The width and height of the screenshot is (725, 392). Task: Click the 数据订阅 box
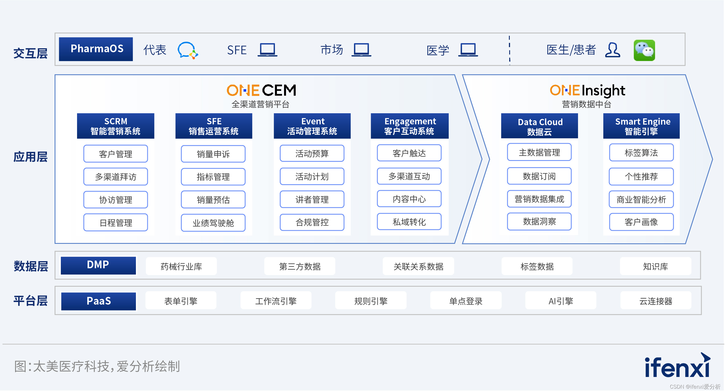(x=539, y=176)
